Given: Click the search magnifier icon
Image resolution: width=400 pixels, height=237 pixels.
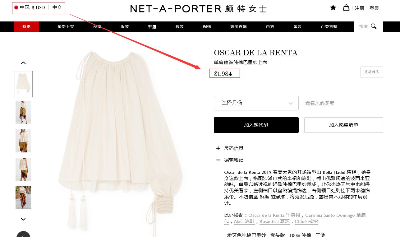Looking at the screenshot, I should tap(374, 26).
